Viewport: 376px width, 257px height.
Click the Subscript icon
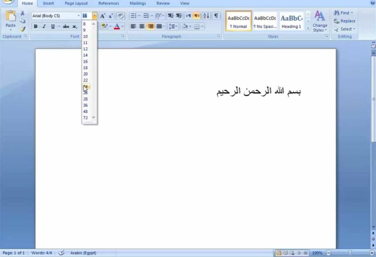(75, 26)
